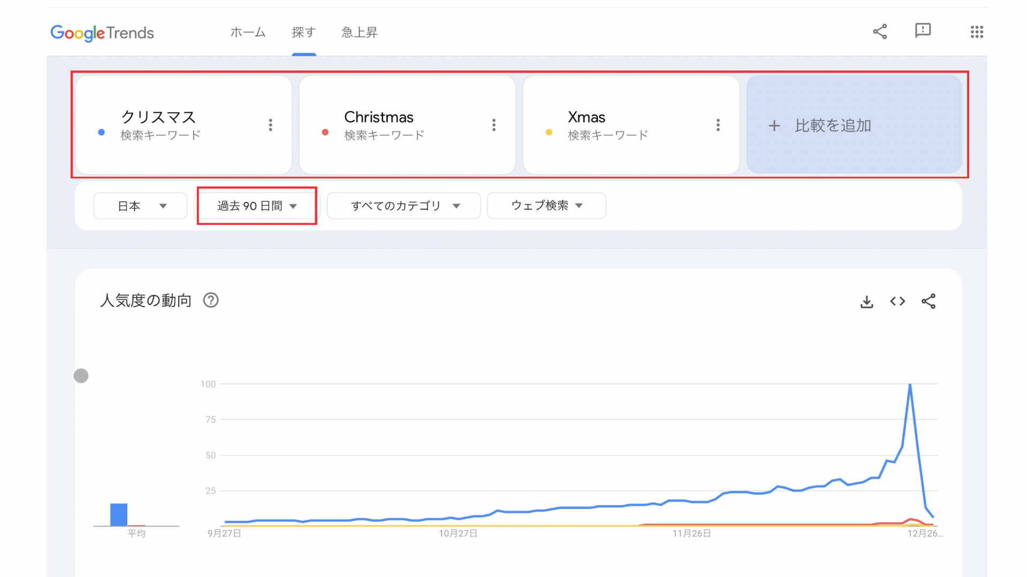Image resolution: width=1027 pixels, height=577 pixels.
Task: Open more options for Christmas keyword
Action: coord(494,125)
